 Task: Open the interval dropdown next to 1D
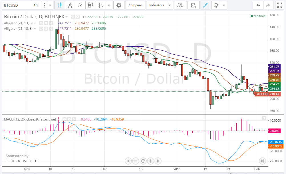coord(50,5)
